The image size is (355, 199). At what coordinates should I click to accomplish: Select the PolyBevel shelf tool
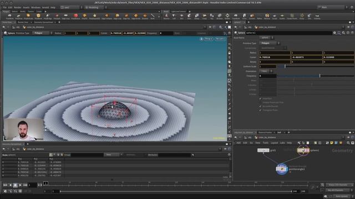coord(38,16)
